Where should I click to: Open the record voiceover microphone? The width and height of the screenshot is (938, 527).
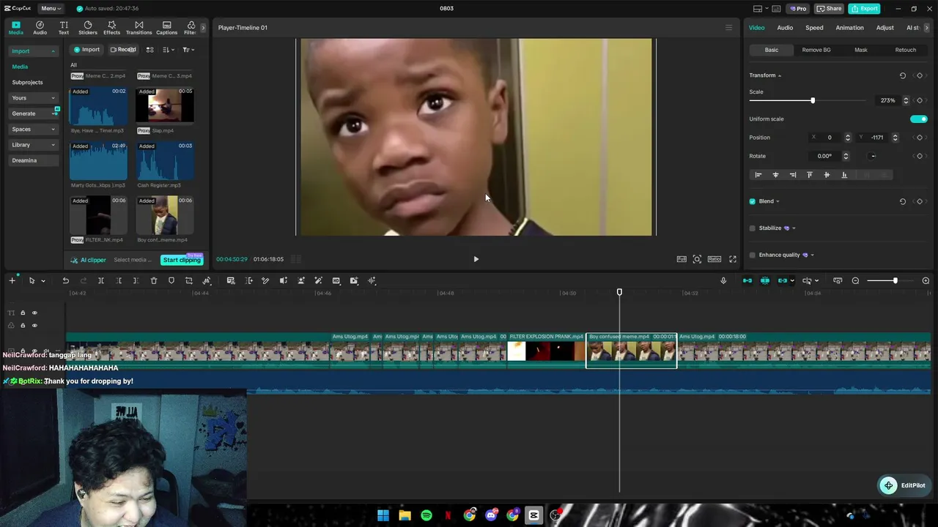[x=723, y=281]
